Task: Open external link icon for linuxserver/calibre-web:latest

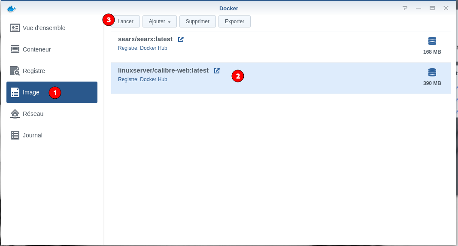Action: coord(217,71)
